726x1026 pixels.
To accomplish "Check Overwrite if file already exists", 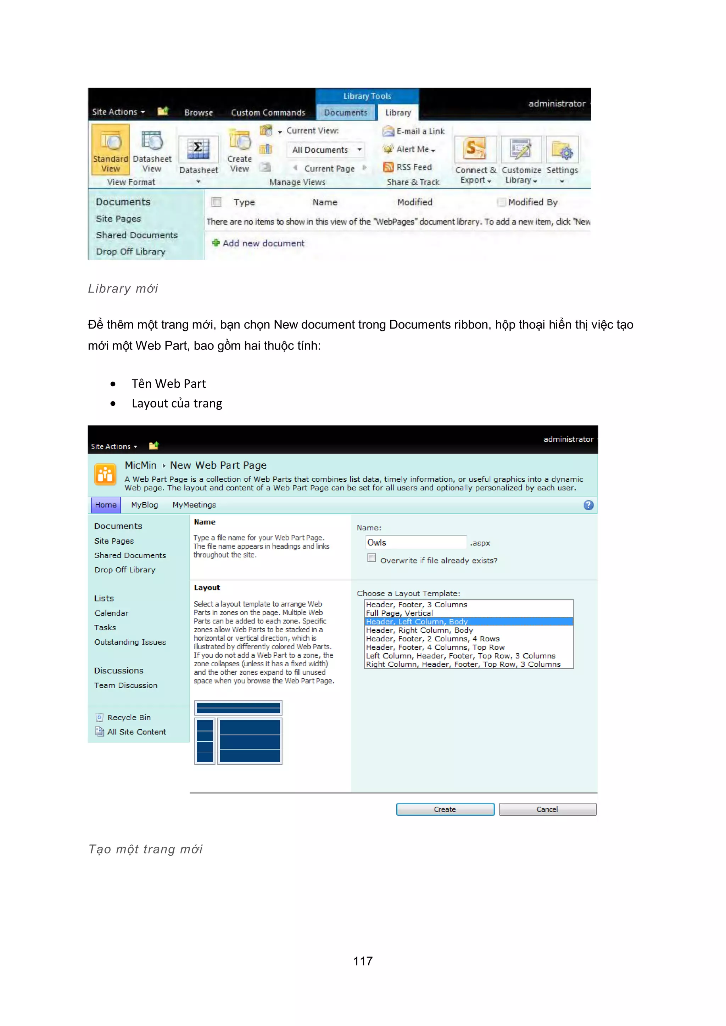I will pyautogui.click(x=372, y=558).
